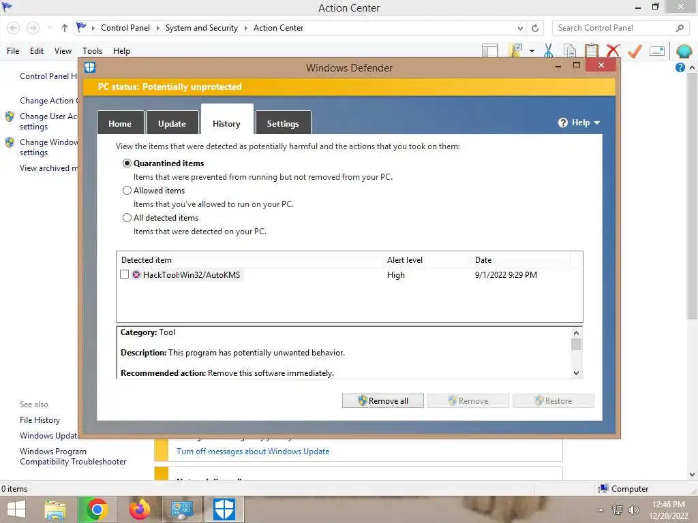Open the folder options dropdown arrow in toolbar

click(532, 50)
